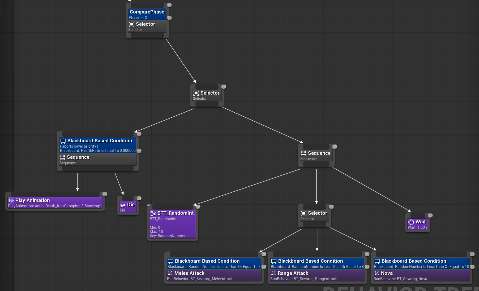Click 'Key: RandomNumber' in BTT_RandomInt node

(x=167, y=236)
